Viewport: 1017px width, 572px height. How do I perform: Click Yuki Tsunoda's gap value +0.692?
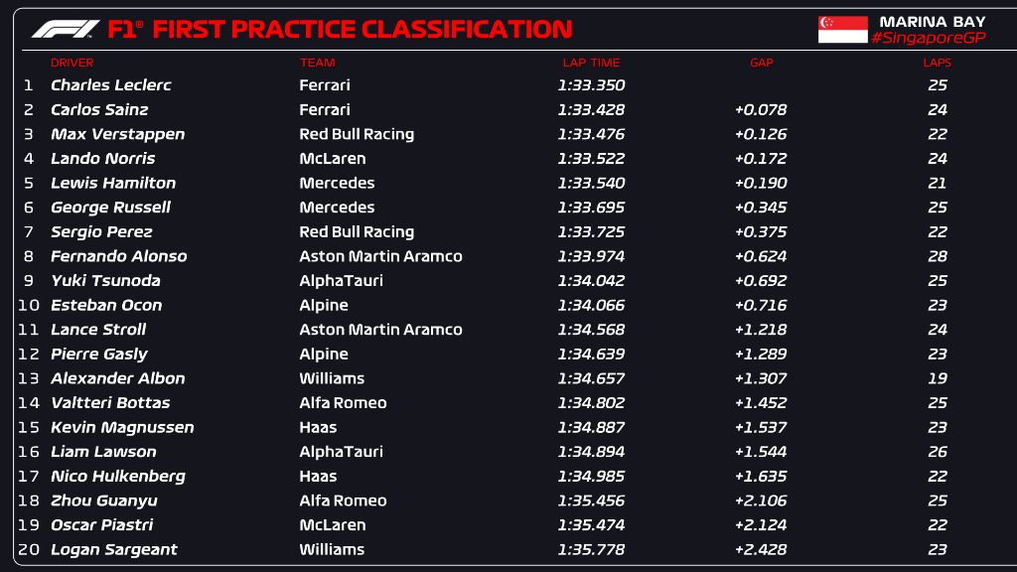[x=761, y=281]
